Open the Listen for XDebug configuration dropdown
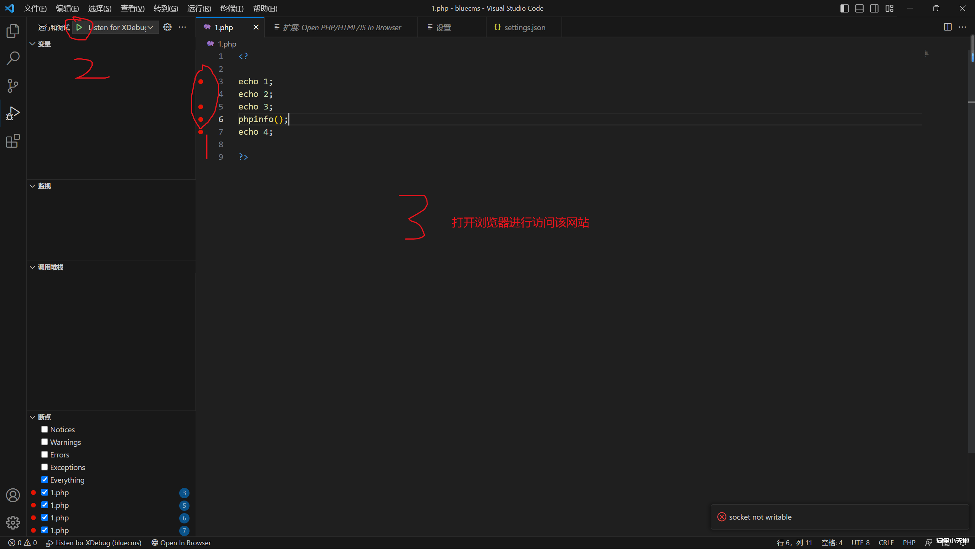The image size is (975, 549). [150, 27]
